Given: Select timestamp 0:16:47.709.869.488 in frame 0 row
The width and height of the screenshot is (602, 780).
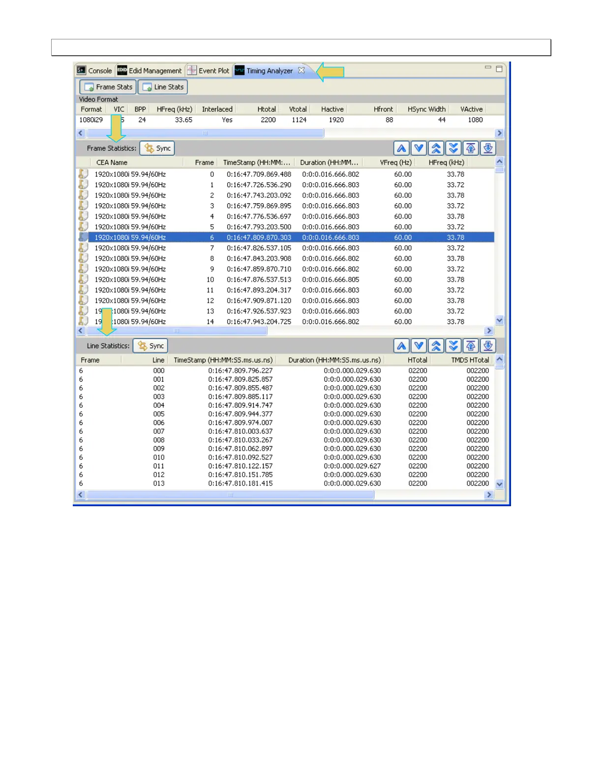Looking at the screenshot, I should click(x=259, y=174).
